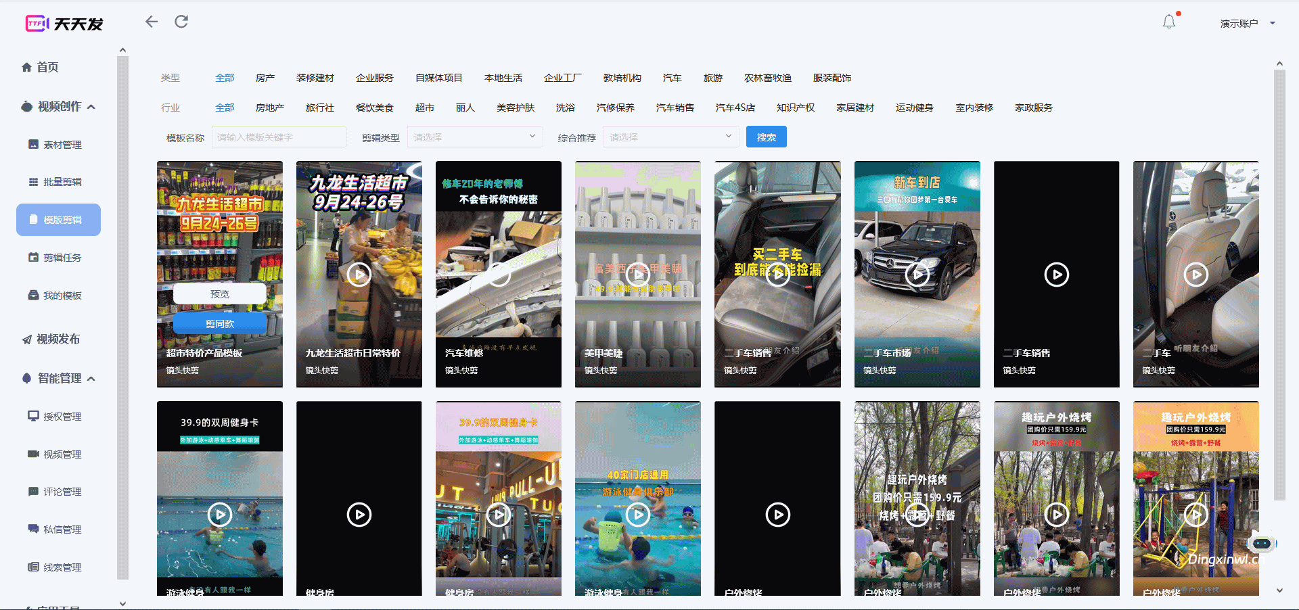Click the refresh page icon
Image resolution: width=1299 pixels, height=610 pixels.
(x=181, y=22)
